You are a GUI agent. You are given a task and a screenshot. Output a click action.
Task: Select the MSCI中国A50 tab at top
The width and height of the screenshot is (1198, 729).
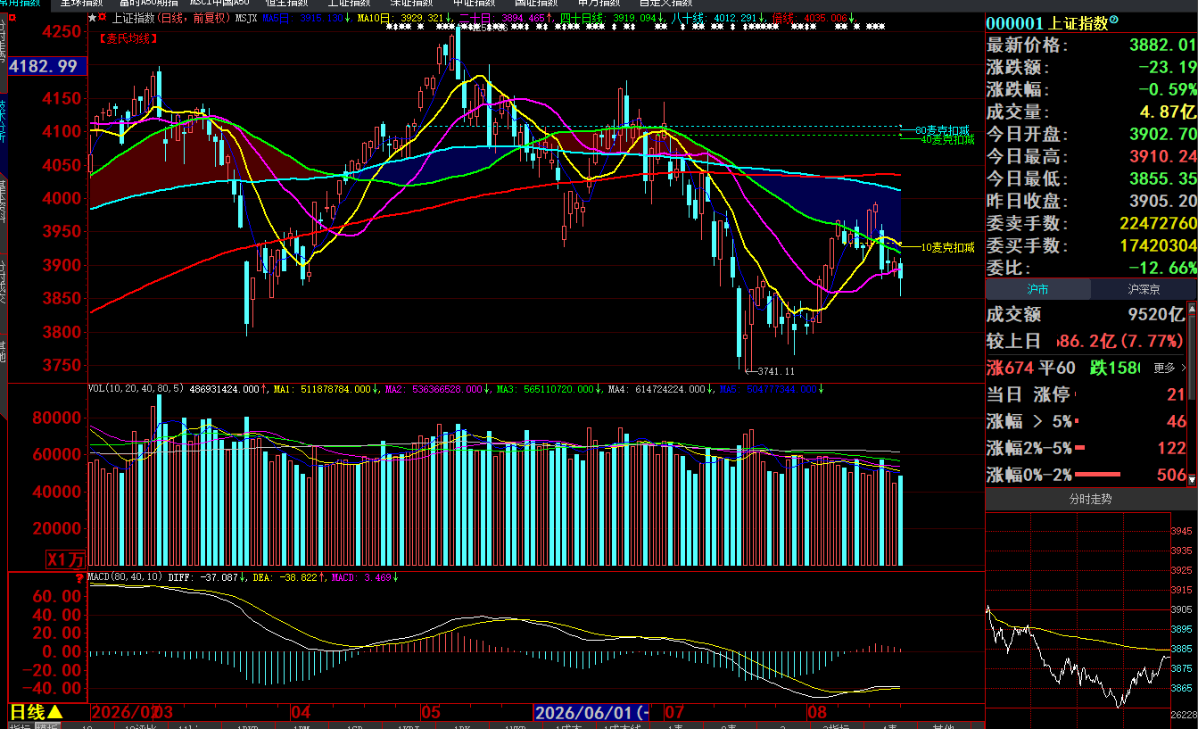[218, 4]
